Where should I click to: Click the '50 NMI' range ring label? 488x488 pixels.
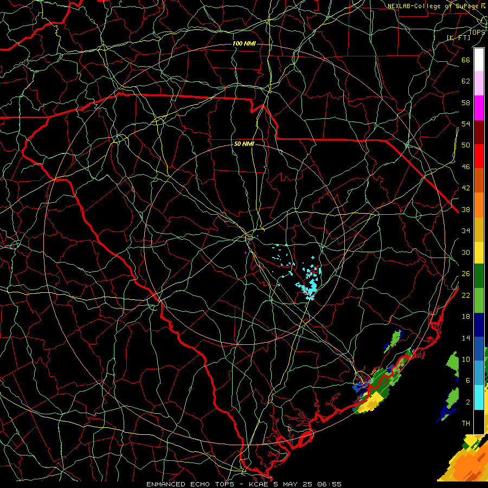tap(244, 144)
